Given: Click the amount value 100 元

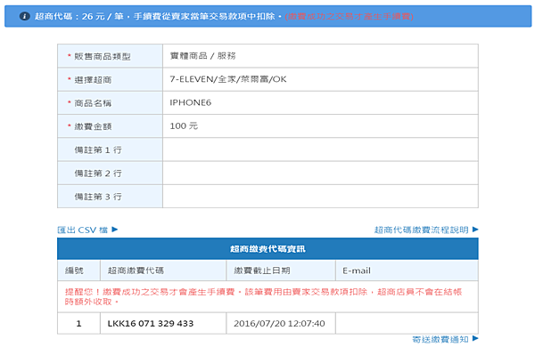Looking at the screenshot, I should point(184,126).
